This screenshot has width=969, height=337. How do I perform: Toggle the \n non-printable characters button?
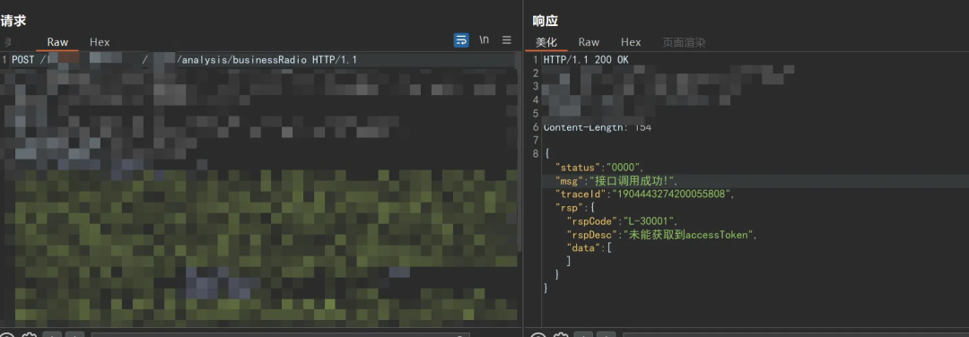[484, 39]
